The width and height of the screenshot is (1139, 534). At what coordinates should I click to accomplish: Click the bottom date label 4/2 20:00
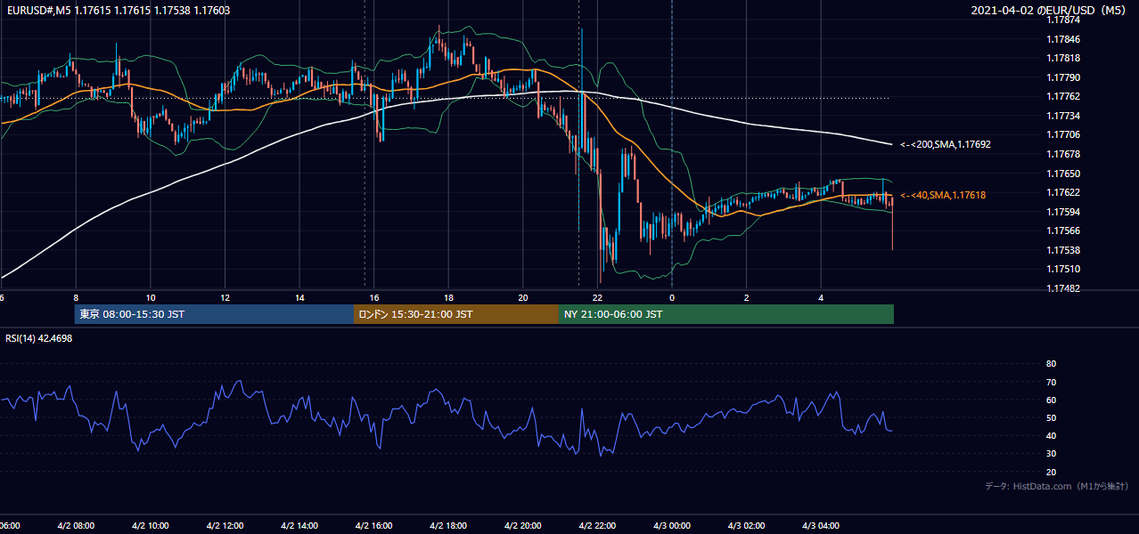(523, 526)
